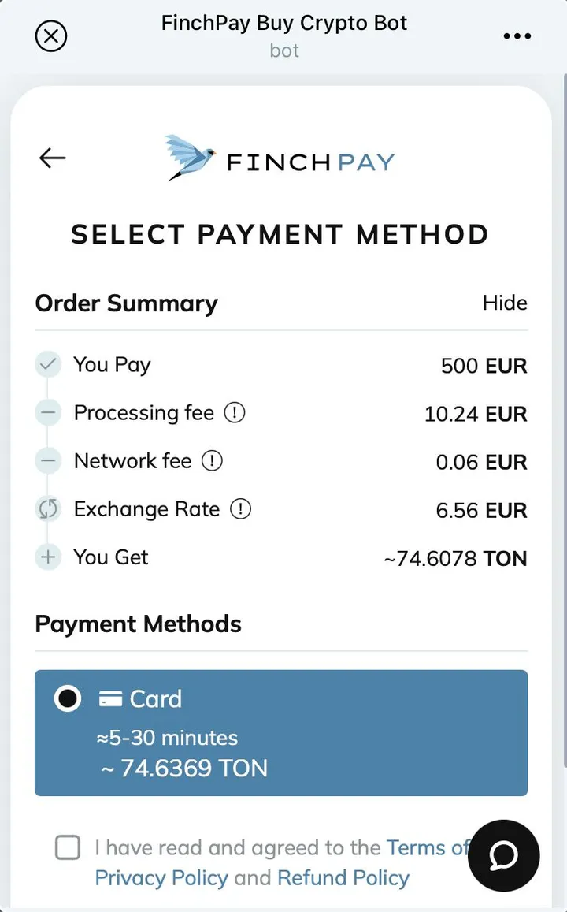
Task: Open the three-dot menu at top right
Action: click(517, 35)
